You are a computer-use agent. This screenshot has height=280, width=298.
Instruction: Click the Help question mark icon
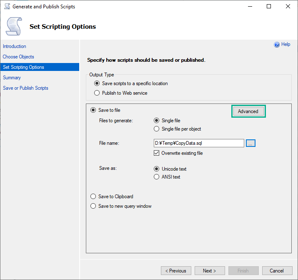pos(277,45)
